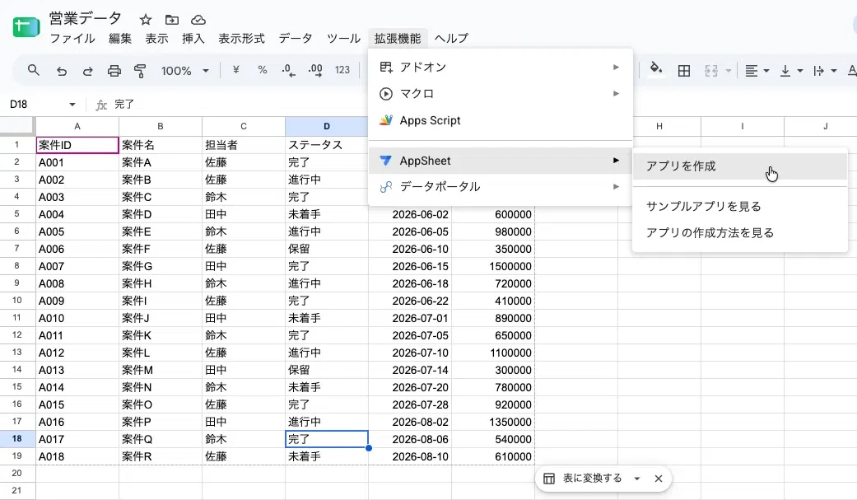Open the 100% zoom dropdown
Image resolution: width=857 pixels, height=500 pixels.
(184, 71)
